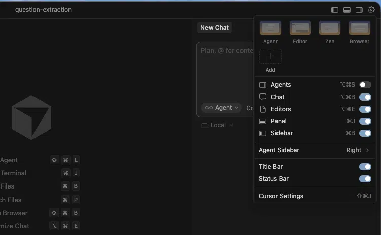Disable the Chat toggle switch
381x235 pixels.
click(365, 97)
